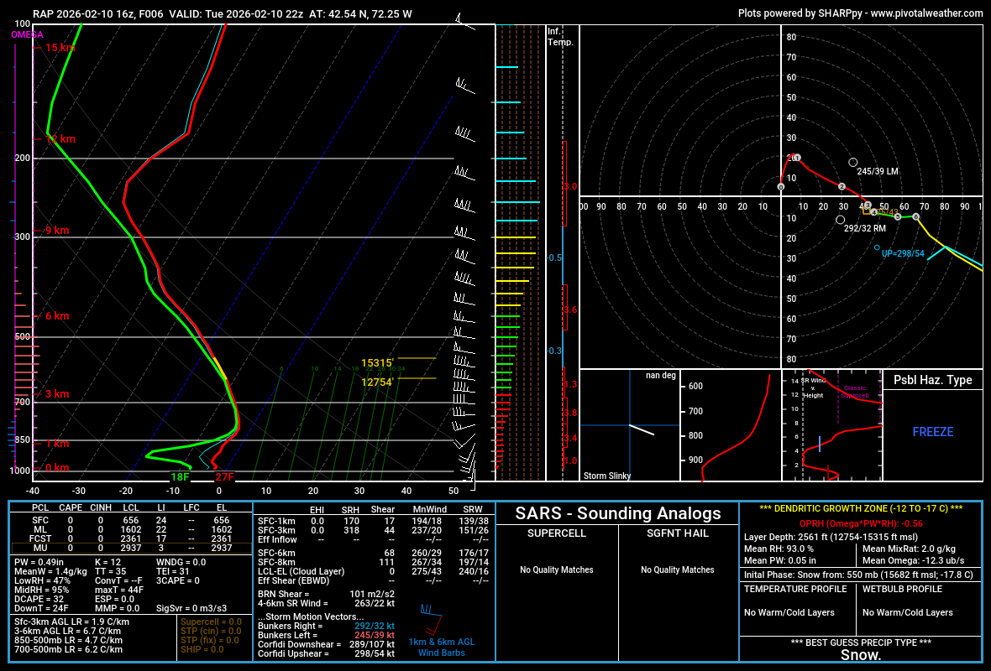Click the Storm Slinky plot
Image resolution: width=991 pixels, height=671 pixels.
pos(629,425)
